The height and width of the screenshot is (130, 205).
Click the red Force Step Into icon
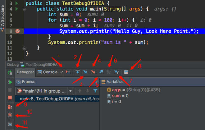click(93, 72)
